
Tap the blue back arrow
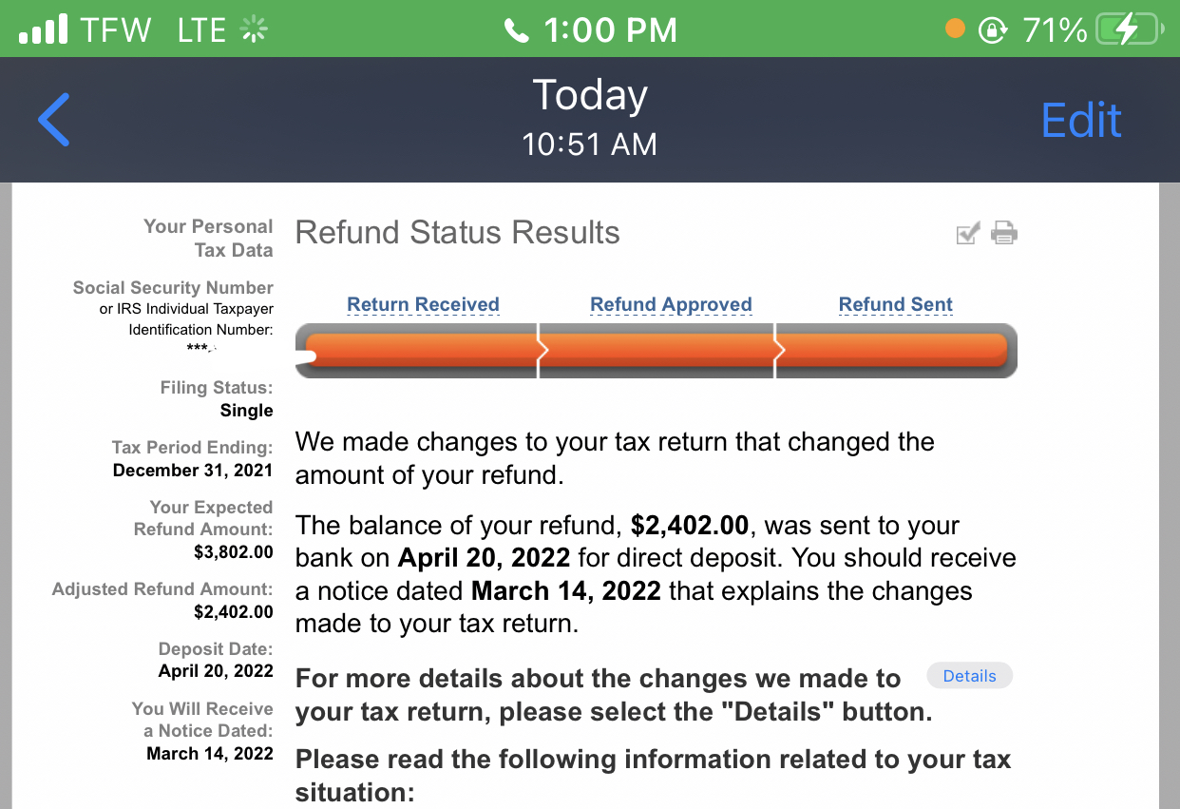(x=53, y=119)
